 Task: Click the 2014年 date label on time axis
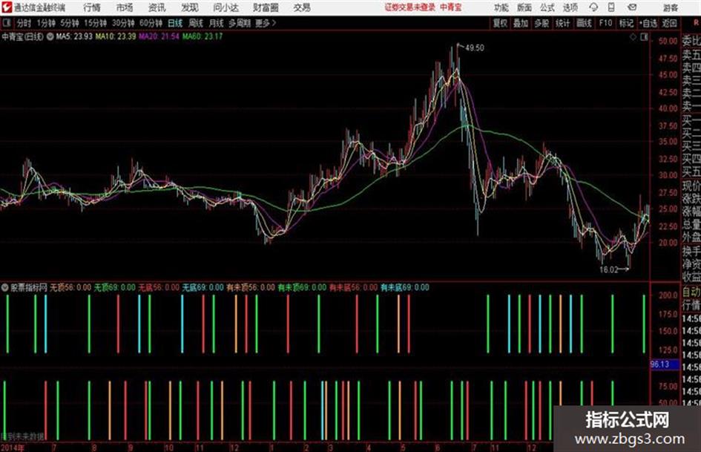(x=13, y=448)
